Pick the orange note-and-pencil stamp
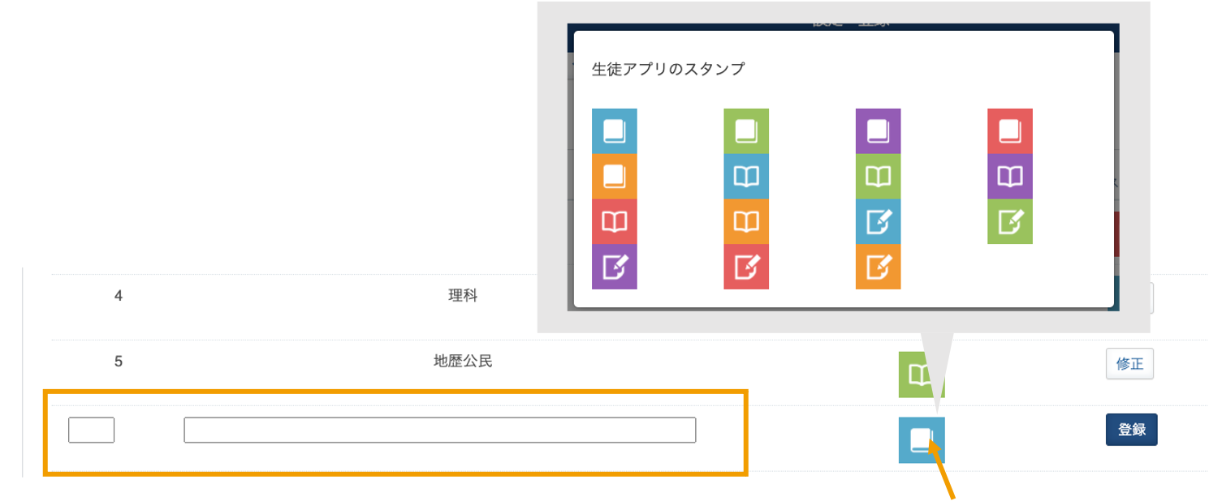Viewport: 1209px width, 501px height. pos(878,267)
